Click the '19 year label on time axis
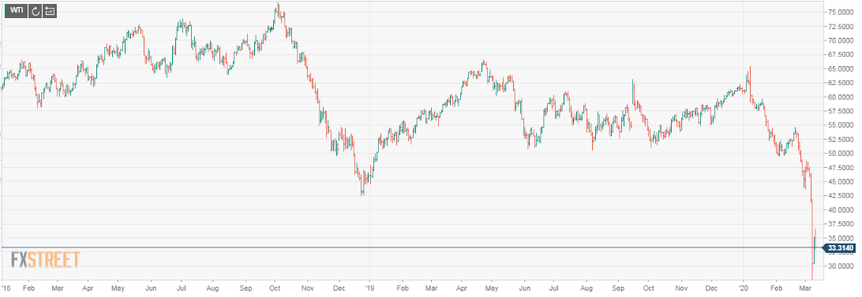Viewport: 862px width, 297px height. click(369, 288)
